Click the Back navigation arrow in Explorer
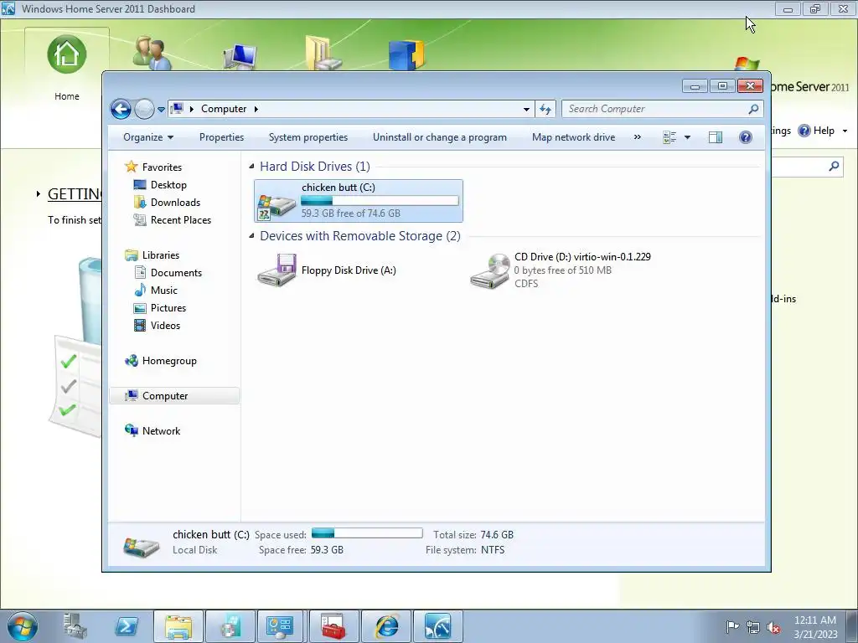The height and width of the screenshot is (643, 858). click(121, 109)
